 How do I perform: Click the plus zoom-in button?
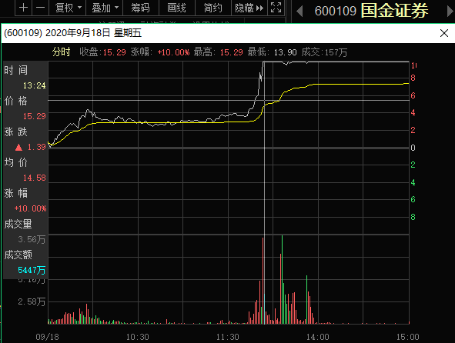point(24,8)
